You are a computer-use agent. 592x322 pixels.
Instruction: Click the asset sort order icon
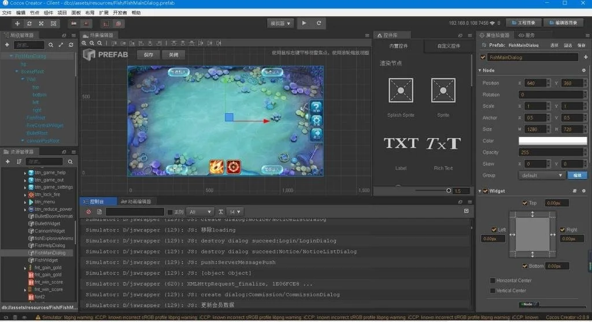point(19,162)
